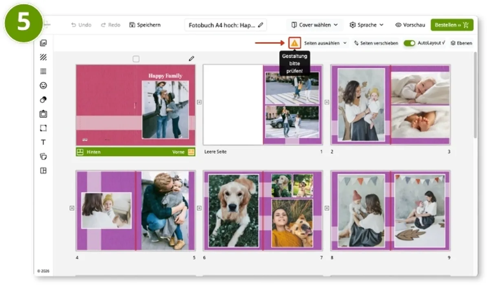
Task: Open the Cover wählen dropdown
Action: click(315, 25)
